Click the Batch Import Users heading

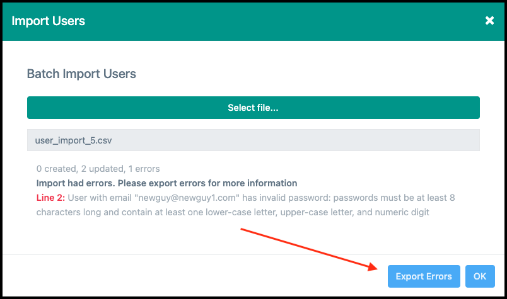[81, 74]
